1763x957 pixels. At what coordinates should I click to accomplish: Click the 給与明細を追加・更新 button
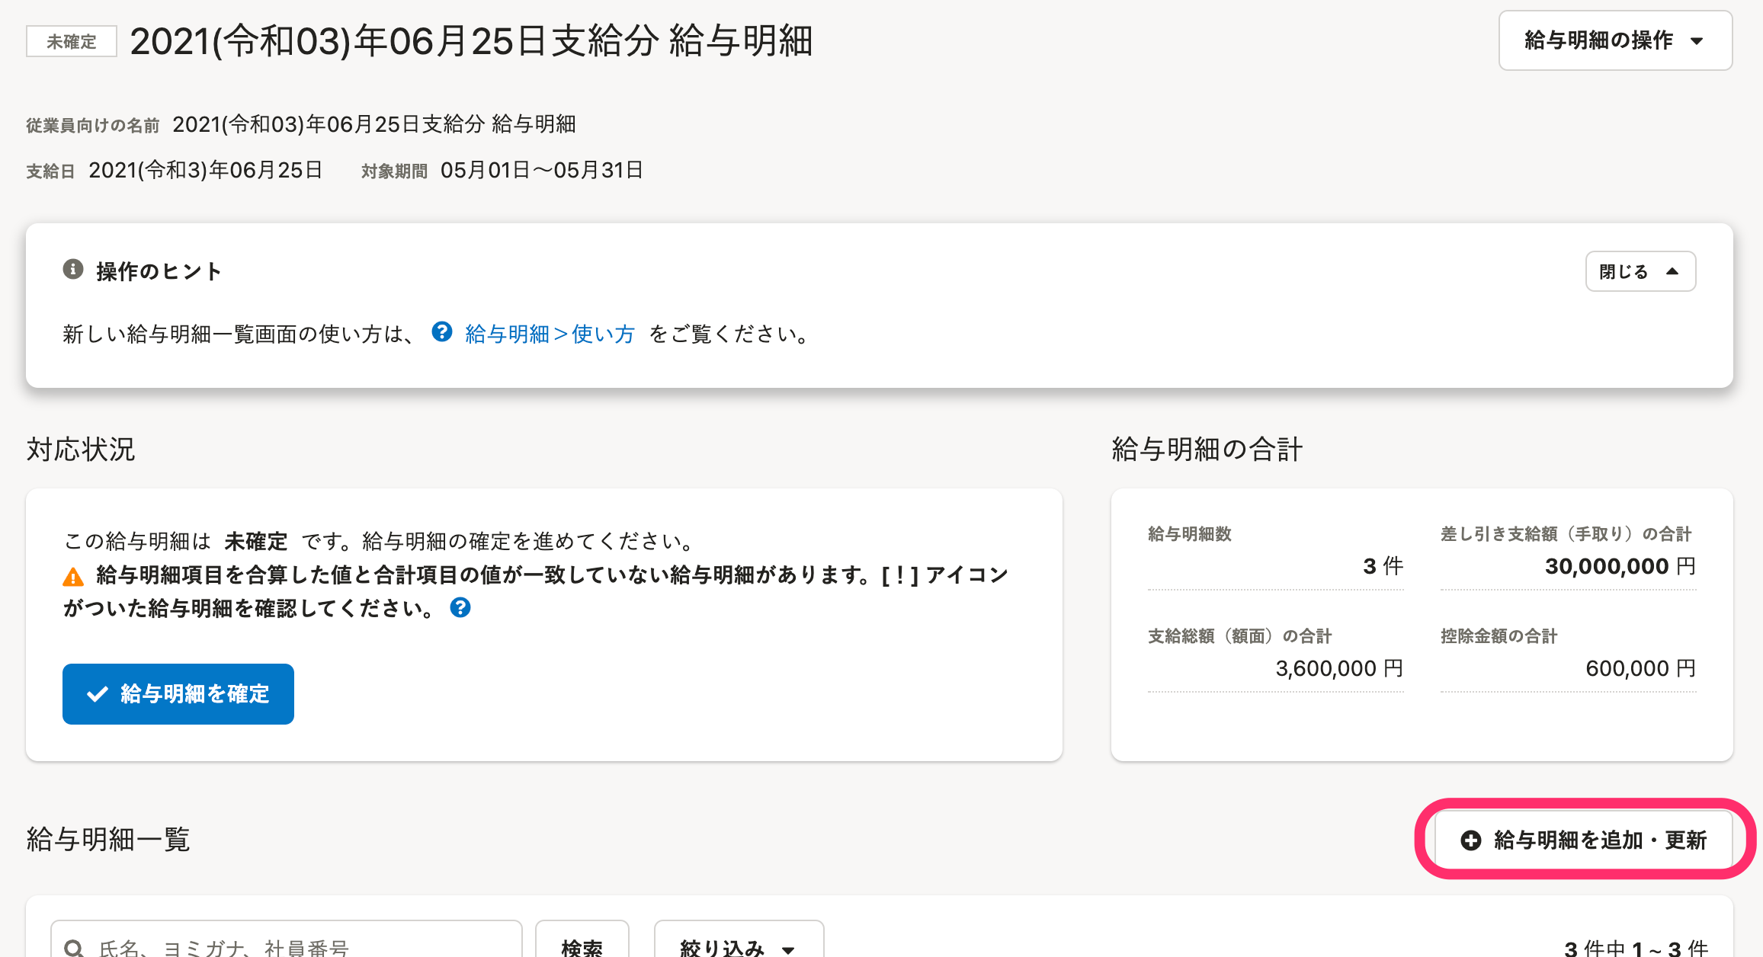(1584, 840)
